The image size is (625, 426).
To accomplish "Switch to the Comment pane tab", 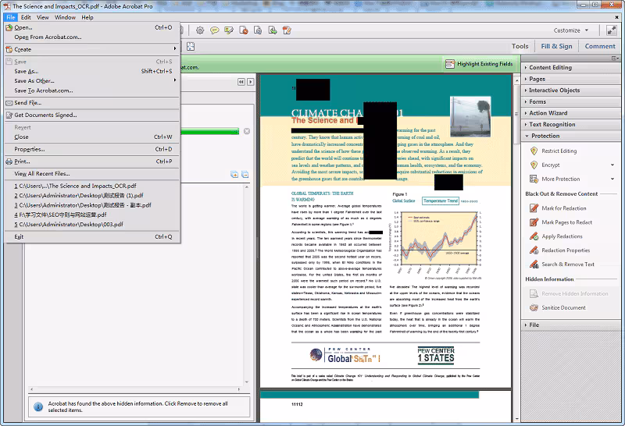I will [600, 46].
